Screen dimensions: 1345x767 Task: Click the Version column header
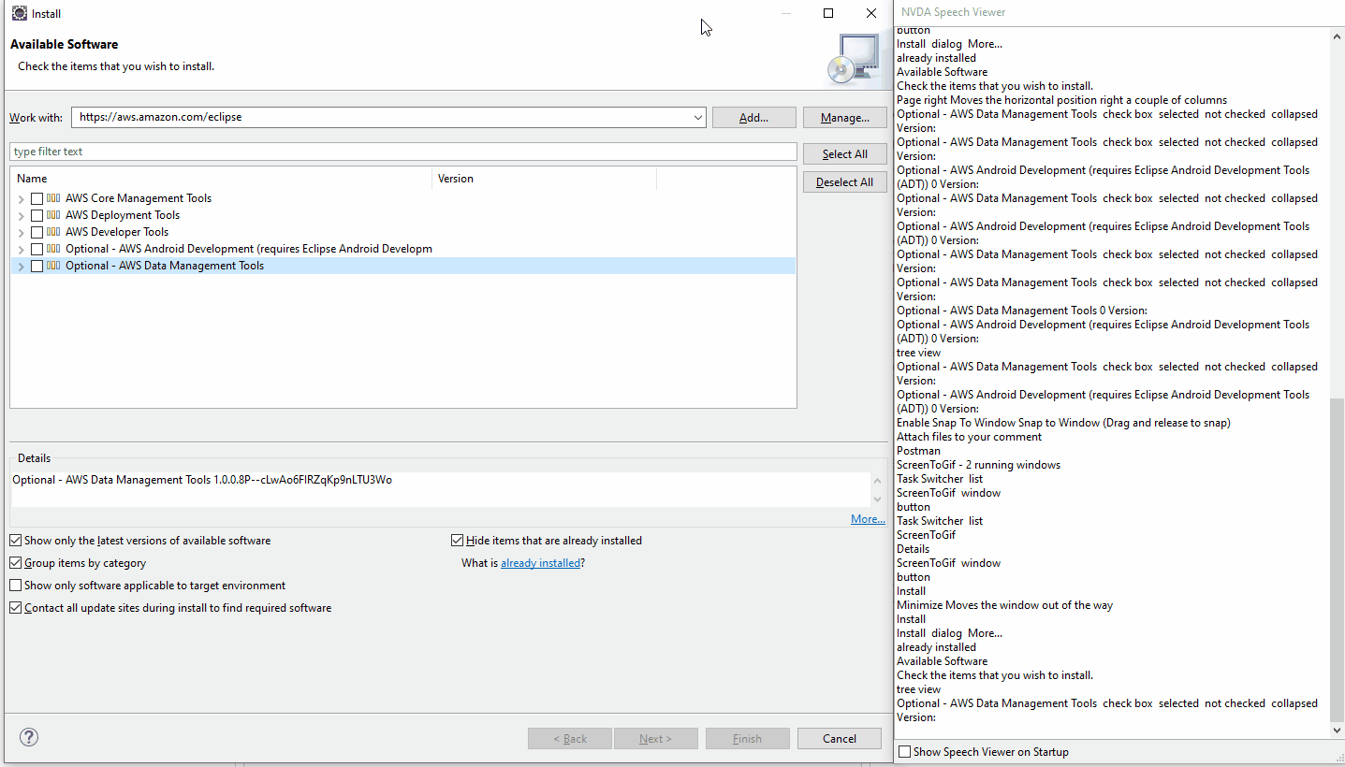point(545,179)
